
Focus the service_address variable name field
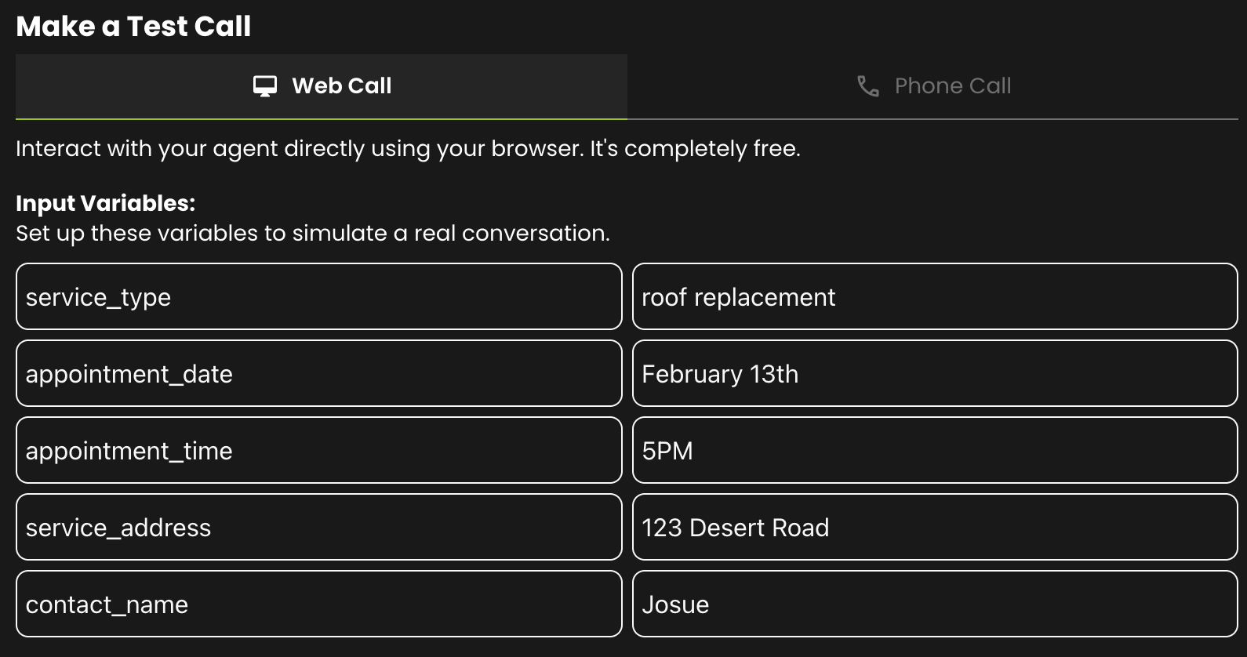[318, 528]
